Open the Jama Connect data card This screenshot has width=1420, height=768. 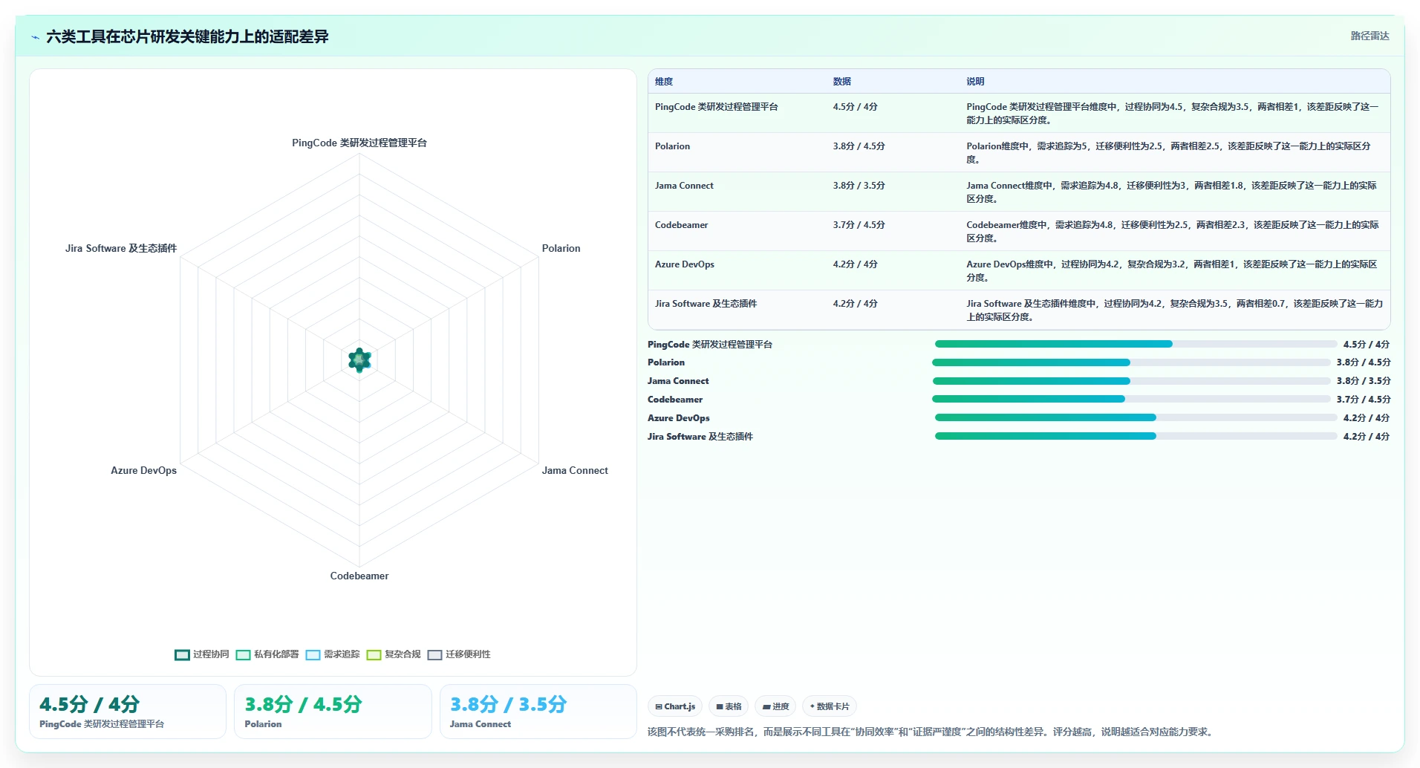(538, 712)
